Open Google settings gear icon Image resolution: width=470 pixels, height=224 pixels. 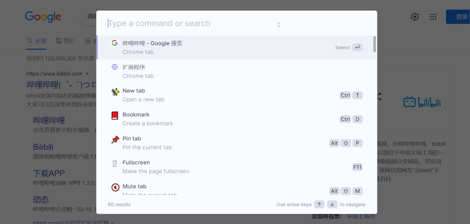coord(415,17)
